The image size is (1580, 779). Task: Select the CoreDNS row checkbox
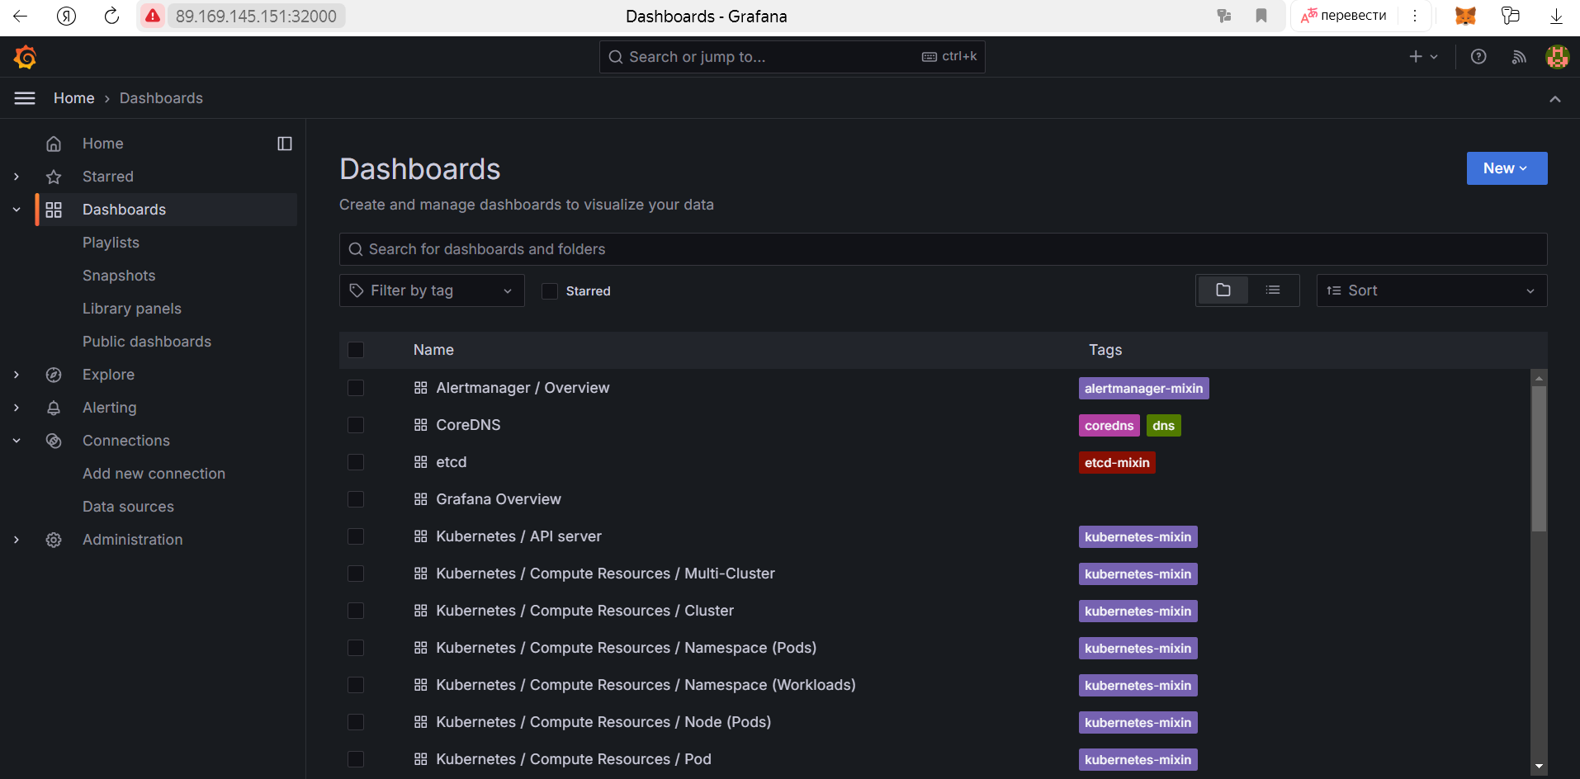click(356, 425)
